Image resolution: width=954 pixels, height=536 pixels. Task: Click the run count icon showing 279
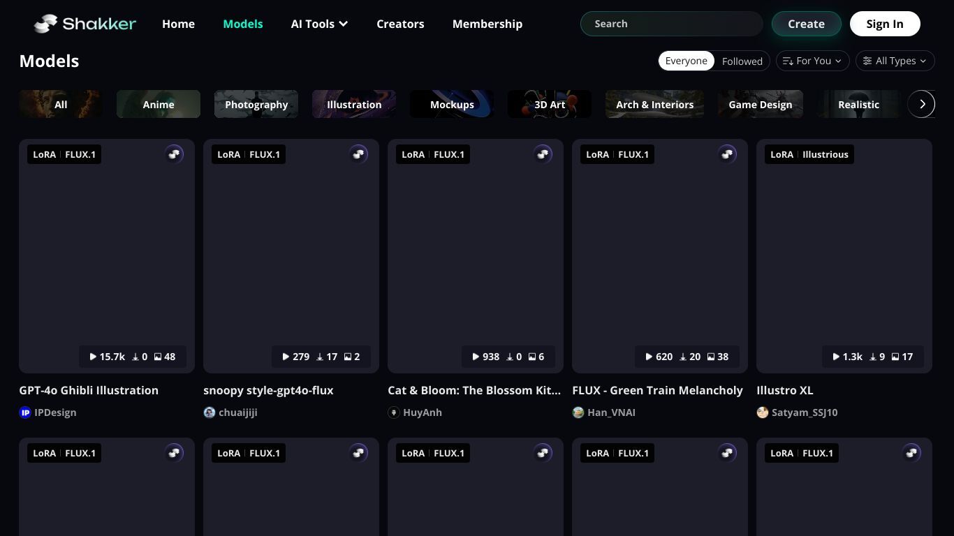[286, 357]
